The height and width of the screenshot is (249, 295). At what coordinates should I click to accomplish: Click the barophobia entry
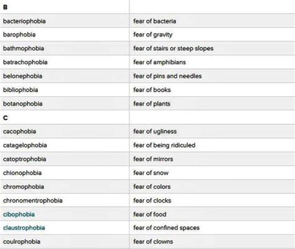[x=19, y=35]
